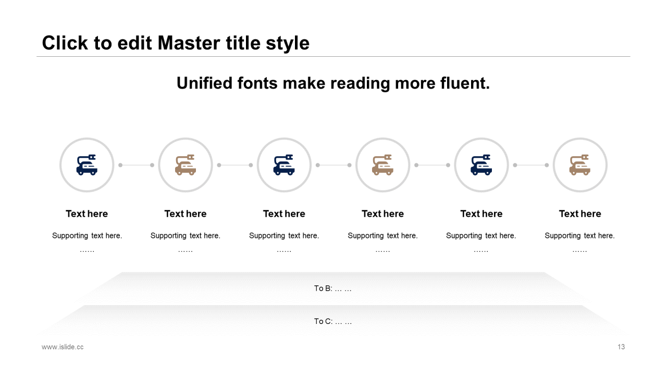Select 'Supporting text here.' under the second icon
The image size is (667, 375).
pos(185,235)
